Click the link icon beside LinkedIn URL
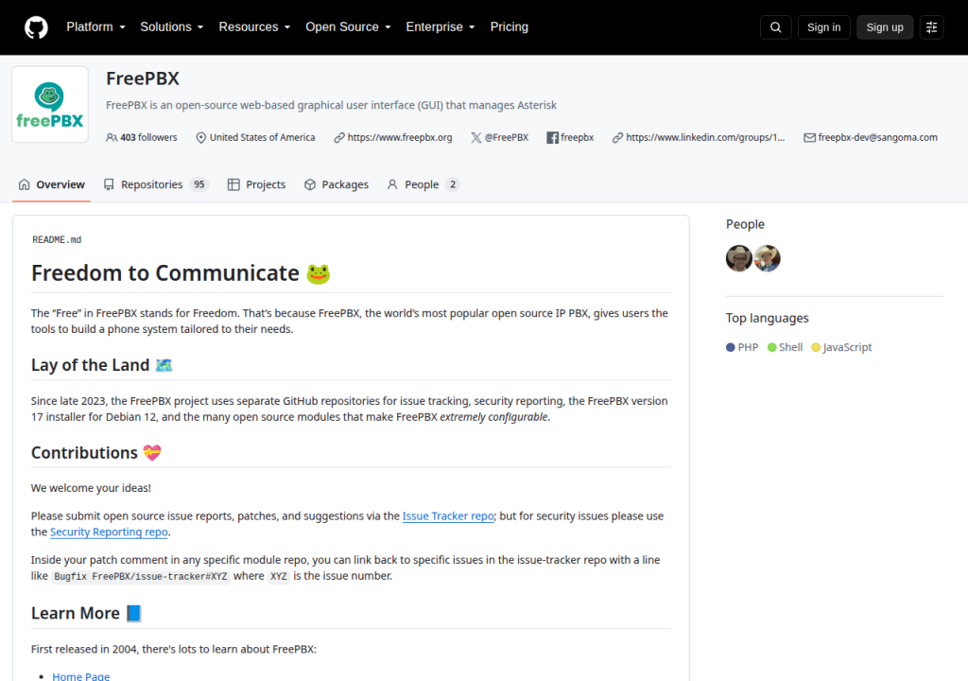The width and height of the screenshot is (968, 681). tap(617, 137)
